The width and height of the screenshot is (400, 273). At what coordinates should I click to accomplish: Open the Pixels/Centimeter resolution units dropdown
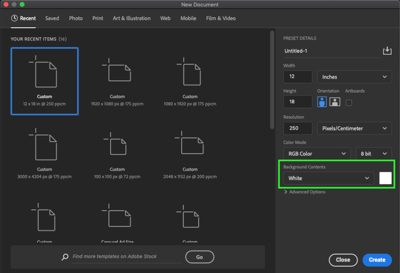pos(354,128)
